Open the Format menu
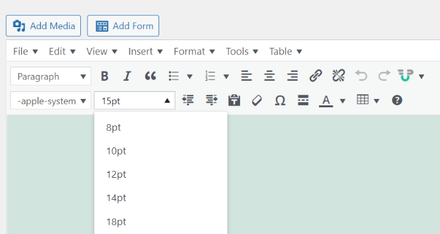 194,52
